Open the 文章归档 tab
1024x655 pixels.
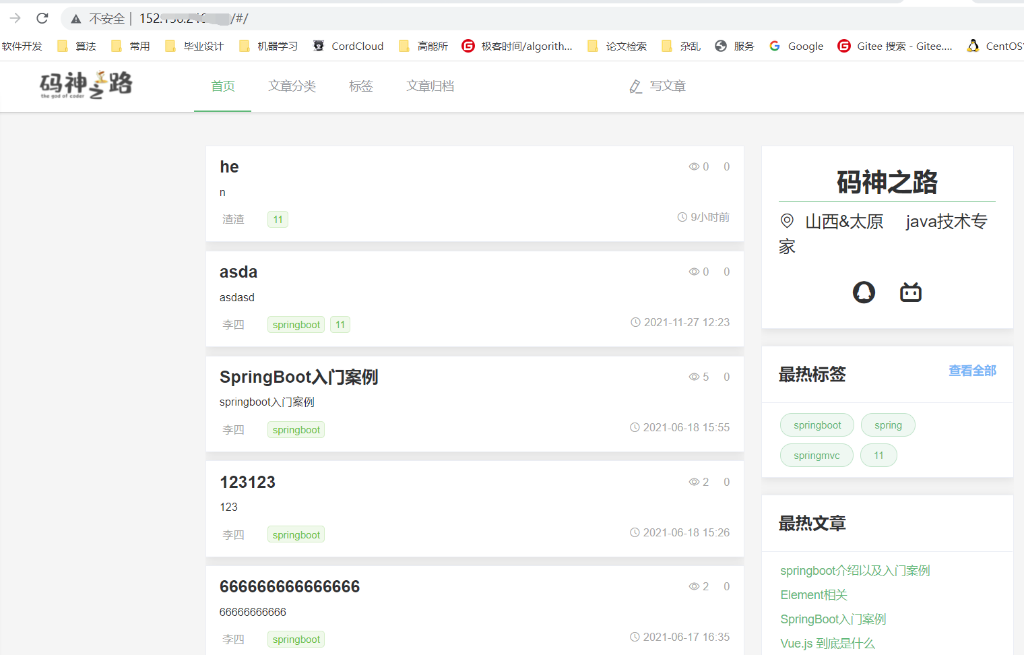pos(430,86)
